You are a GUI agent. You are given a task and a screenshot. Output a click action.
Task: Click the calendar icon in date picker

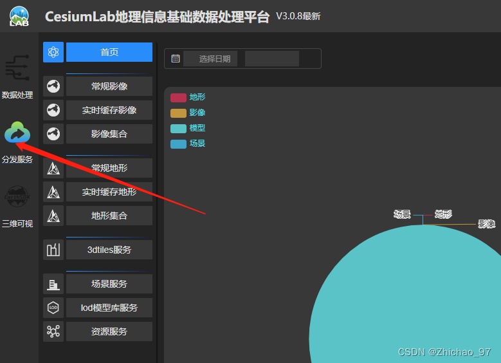tap(176, 59)
